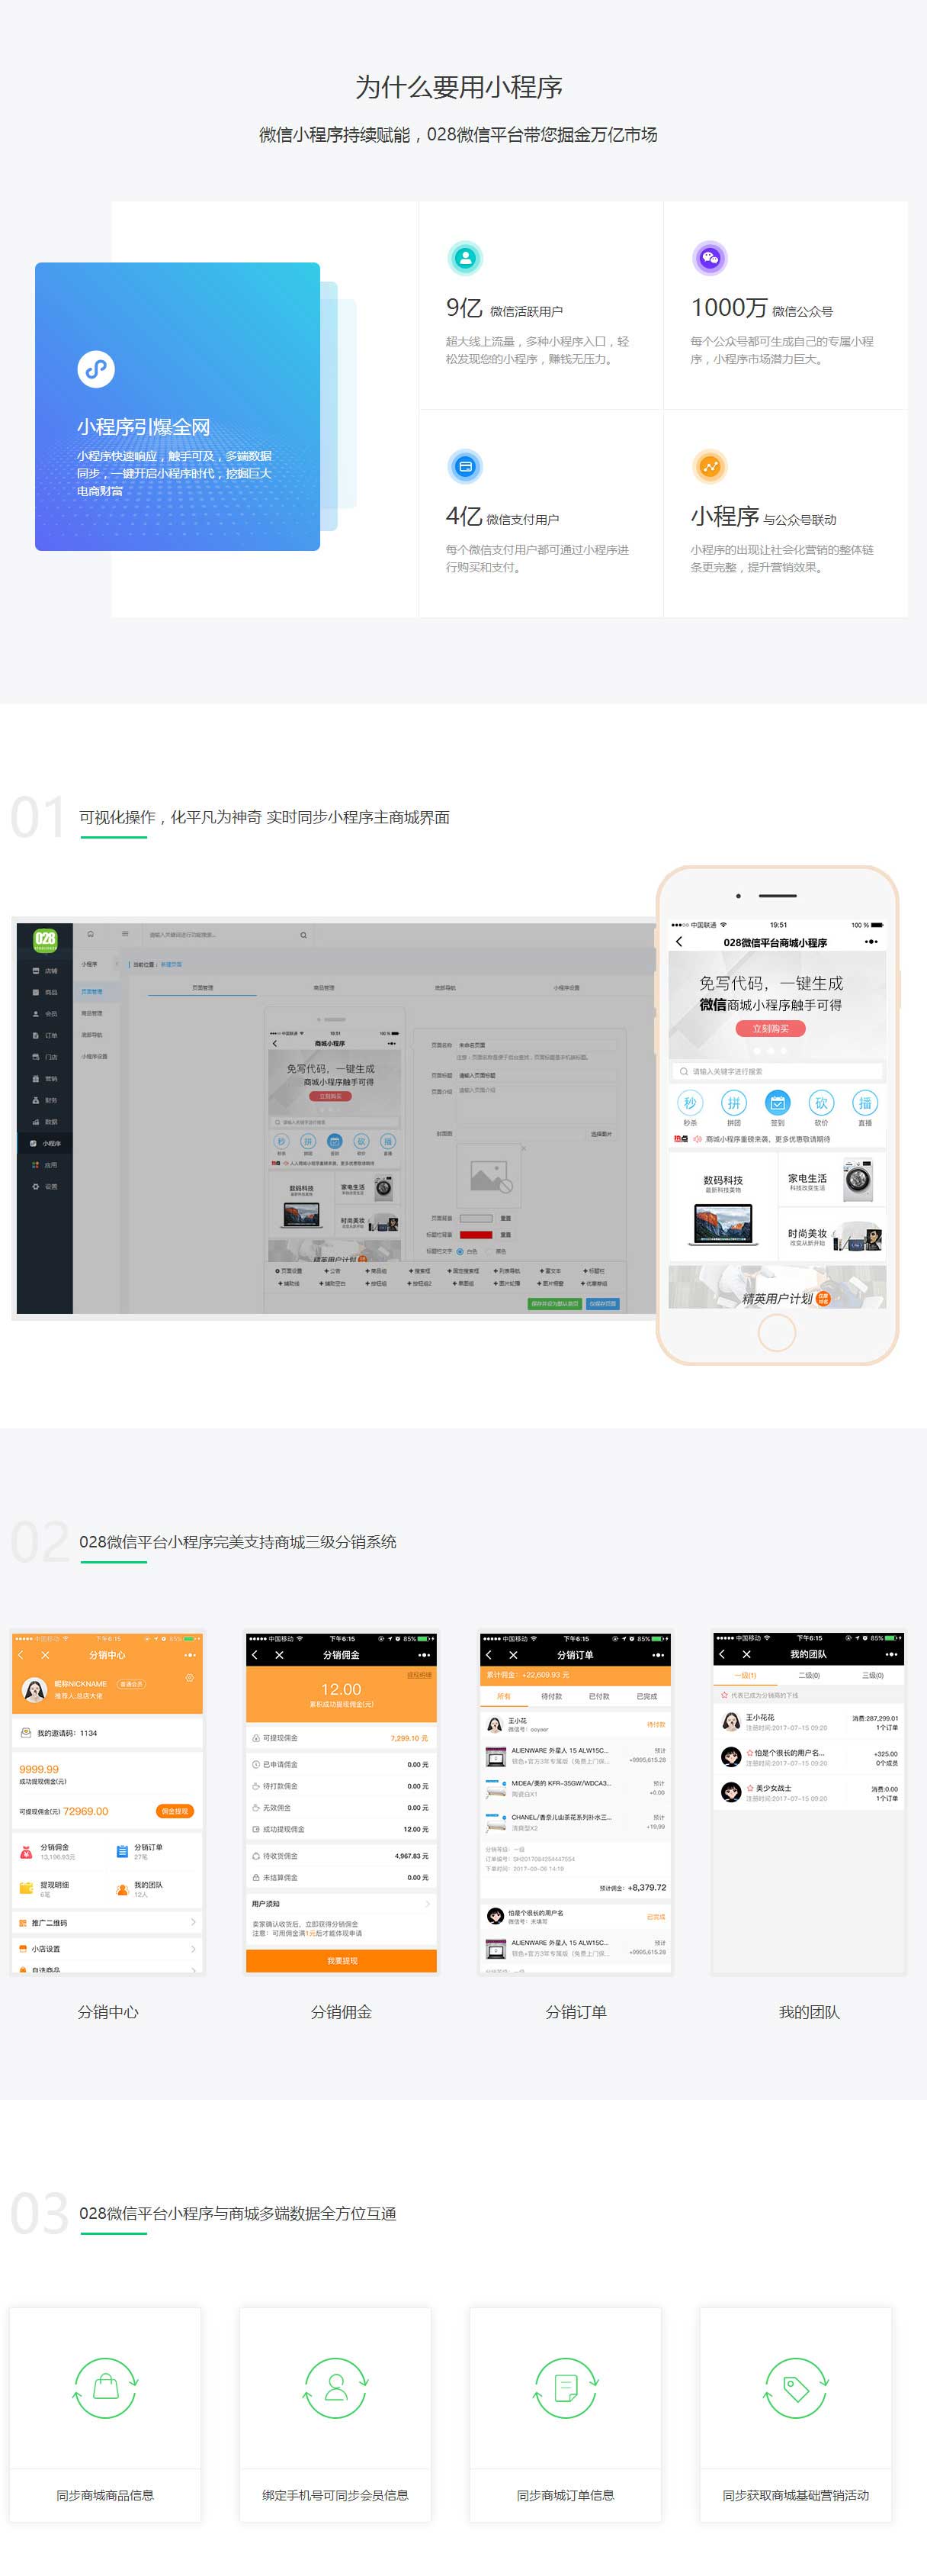Tap the 待收货佣金 4,967.83 元 row
Image resolution: width=927 pixels, height=2576 pixels.
342,1856
